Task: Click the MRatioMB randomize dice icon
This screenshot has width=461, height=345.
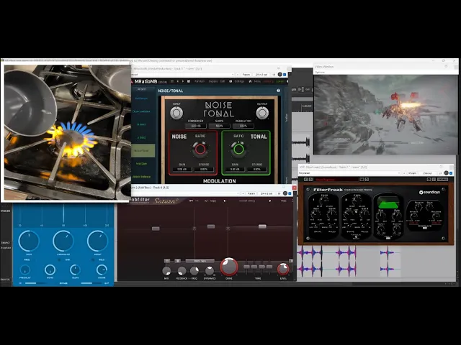Action: coord(189,81)
